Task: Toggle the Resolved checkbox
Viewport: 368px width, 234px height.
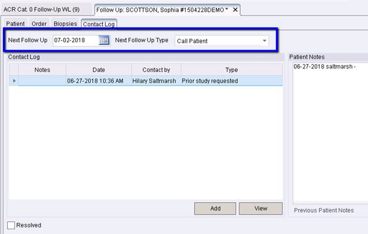Action: [11, 225]
